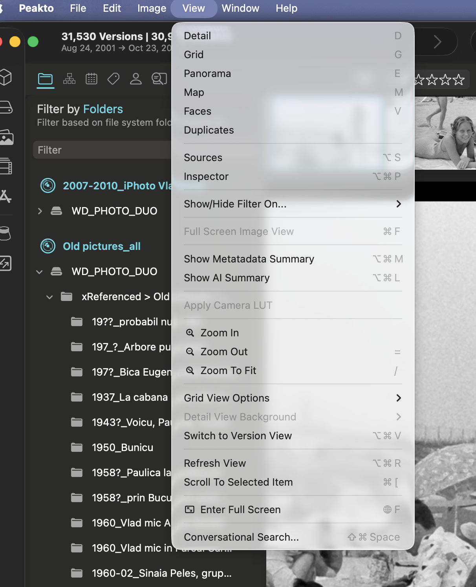
Task: Choose Scroll To Selected Item
Action: tap(293, 482)
